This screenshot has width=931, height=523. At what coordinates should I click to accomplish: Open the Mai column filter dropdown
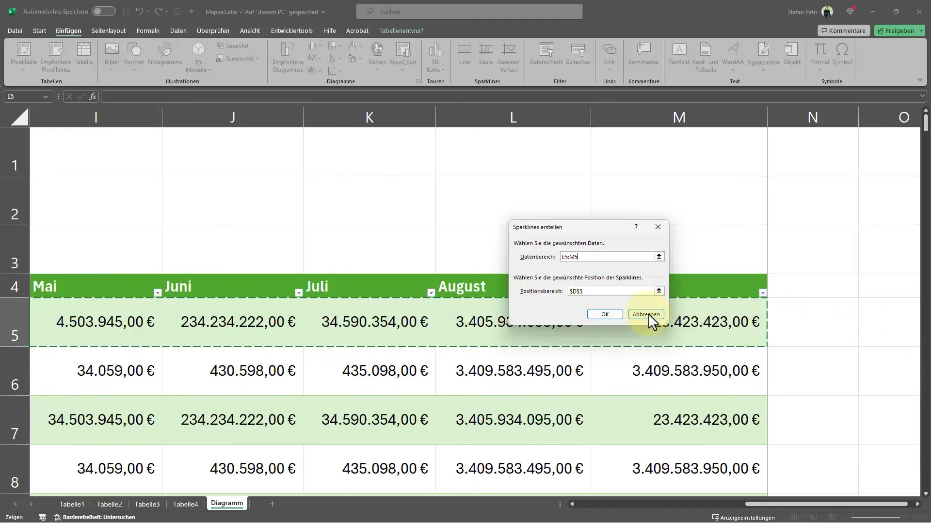click(158, 292)
